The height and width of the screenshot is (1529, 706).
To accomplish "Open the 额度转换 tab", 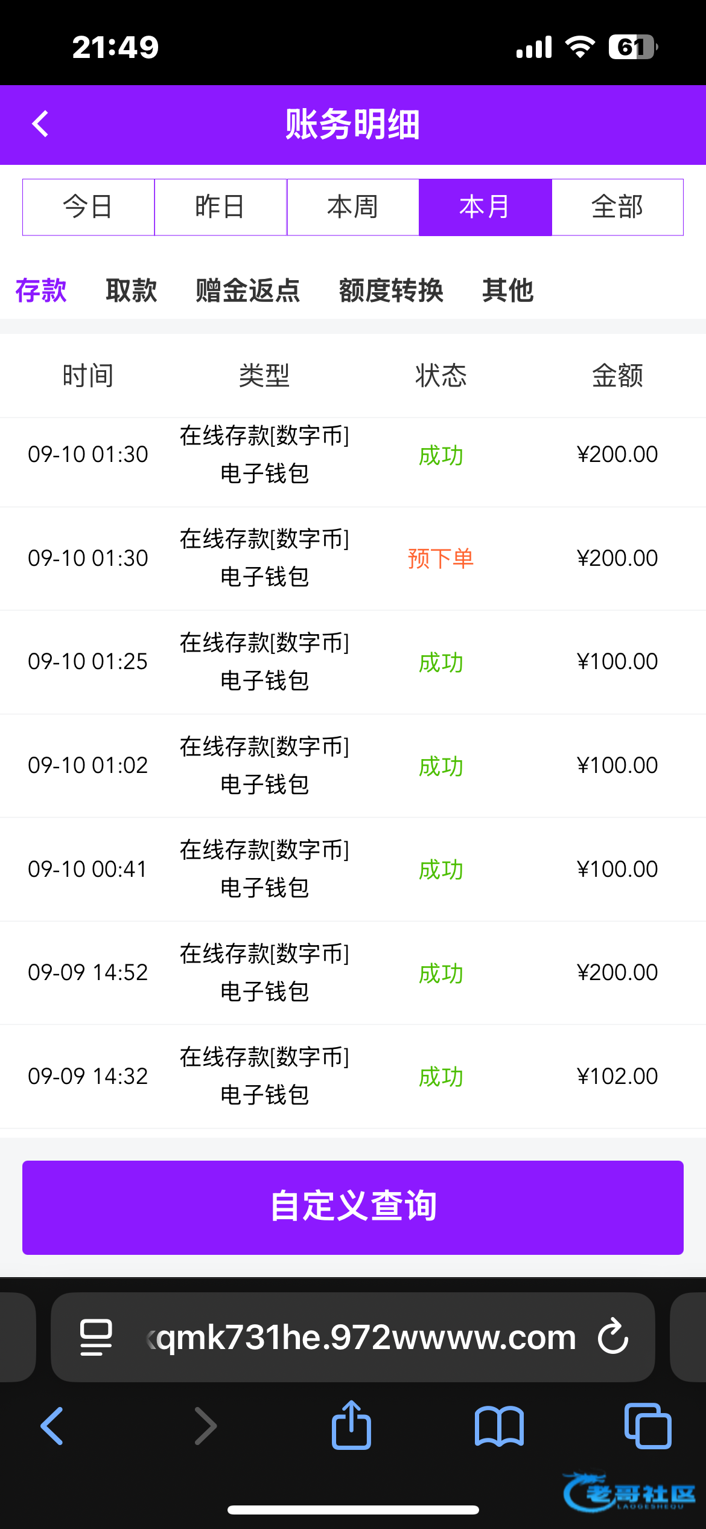I will [391, 290].
